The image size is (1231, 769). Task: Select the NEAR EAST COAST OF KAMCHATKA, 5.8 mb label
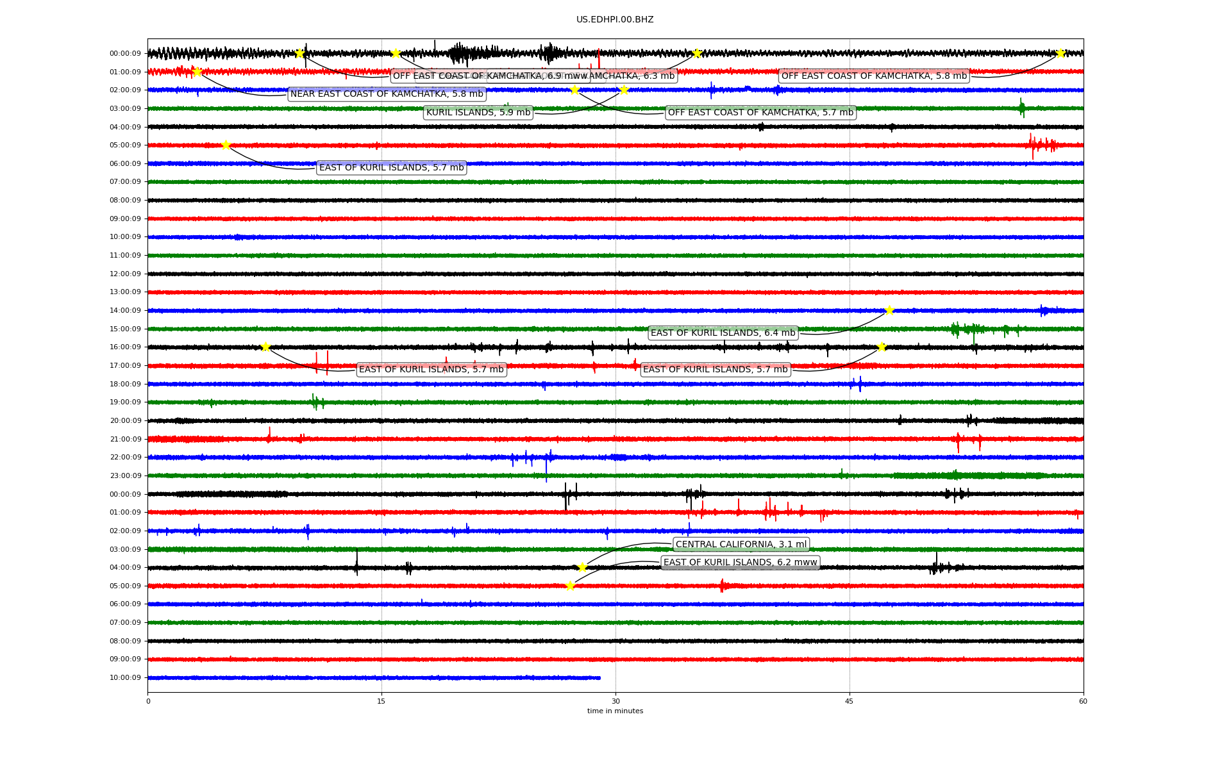pos(387,94)
